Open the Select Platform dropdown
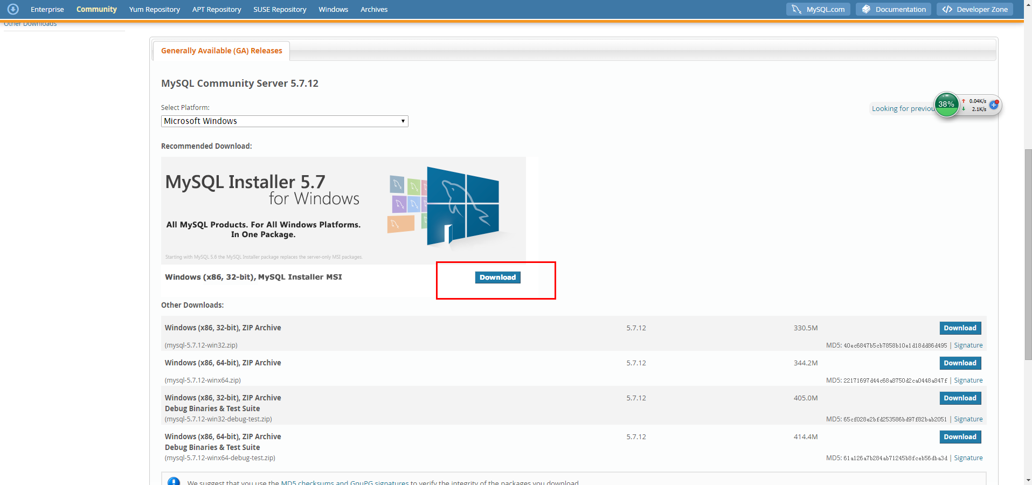Image resolution: width=1032 pixels, height=485 pixels. pyautogui.click(x=285, y=121)
